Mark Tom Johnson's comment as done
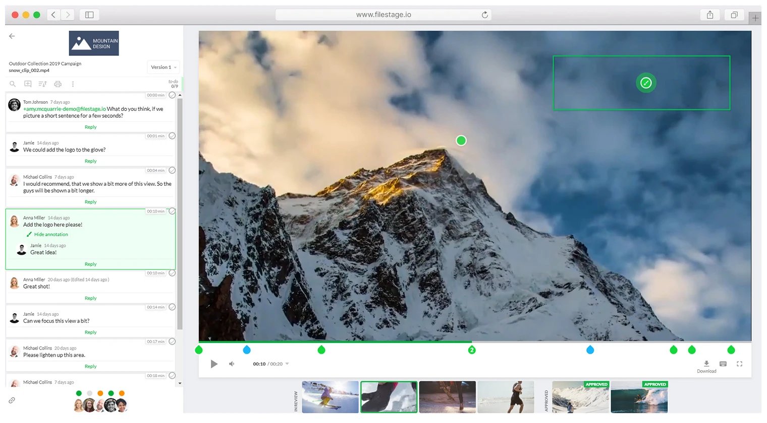767x423 pixels. pos(172,95)
